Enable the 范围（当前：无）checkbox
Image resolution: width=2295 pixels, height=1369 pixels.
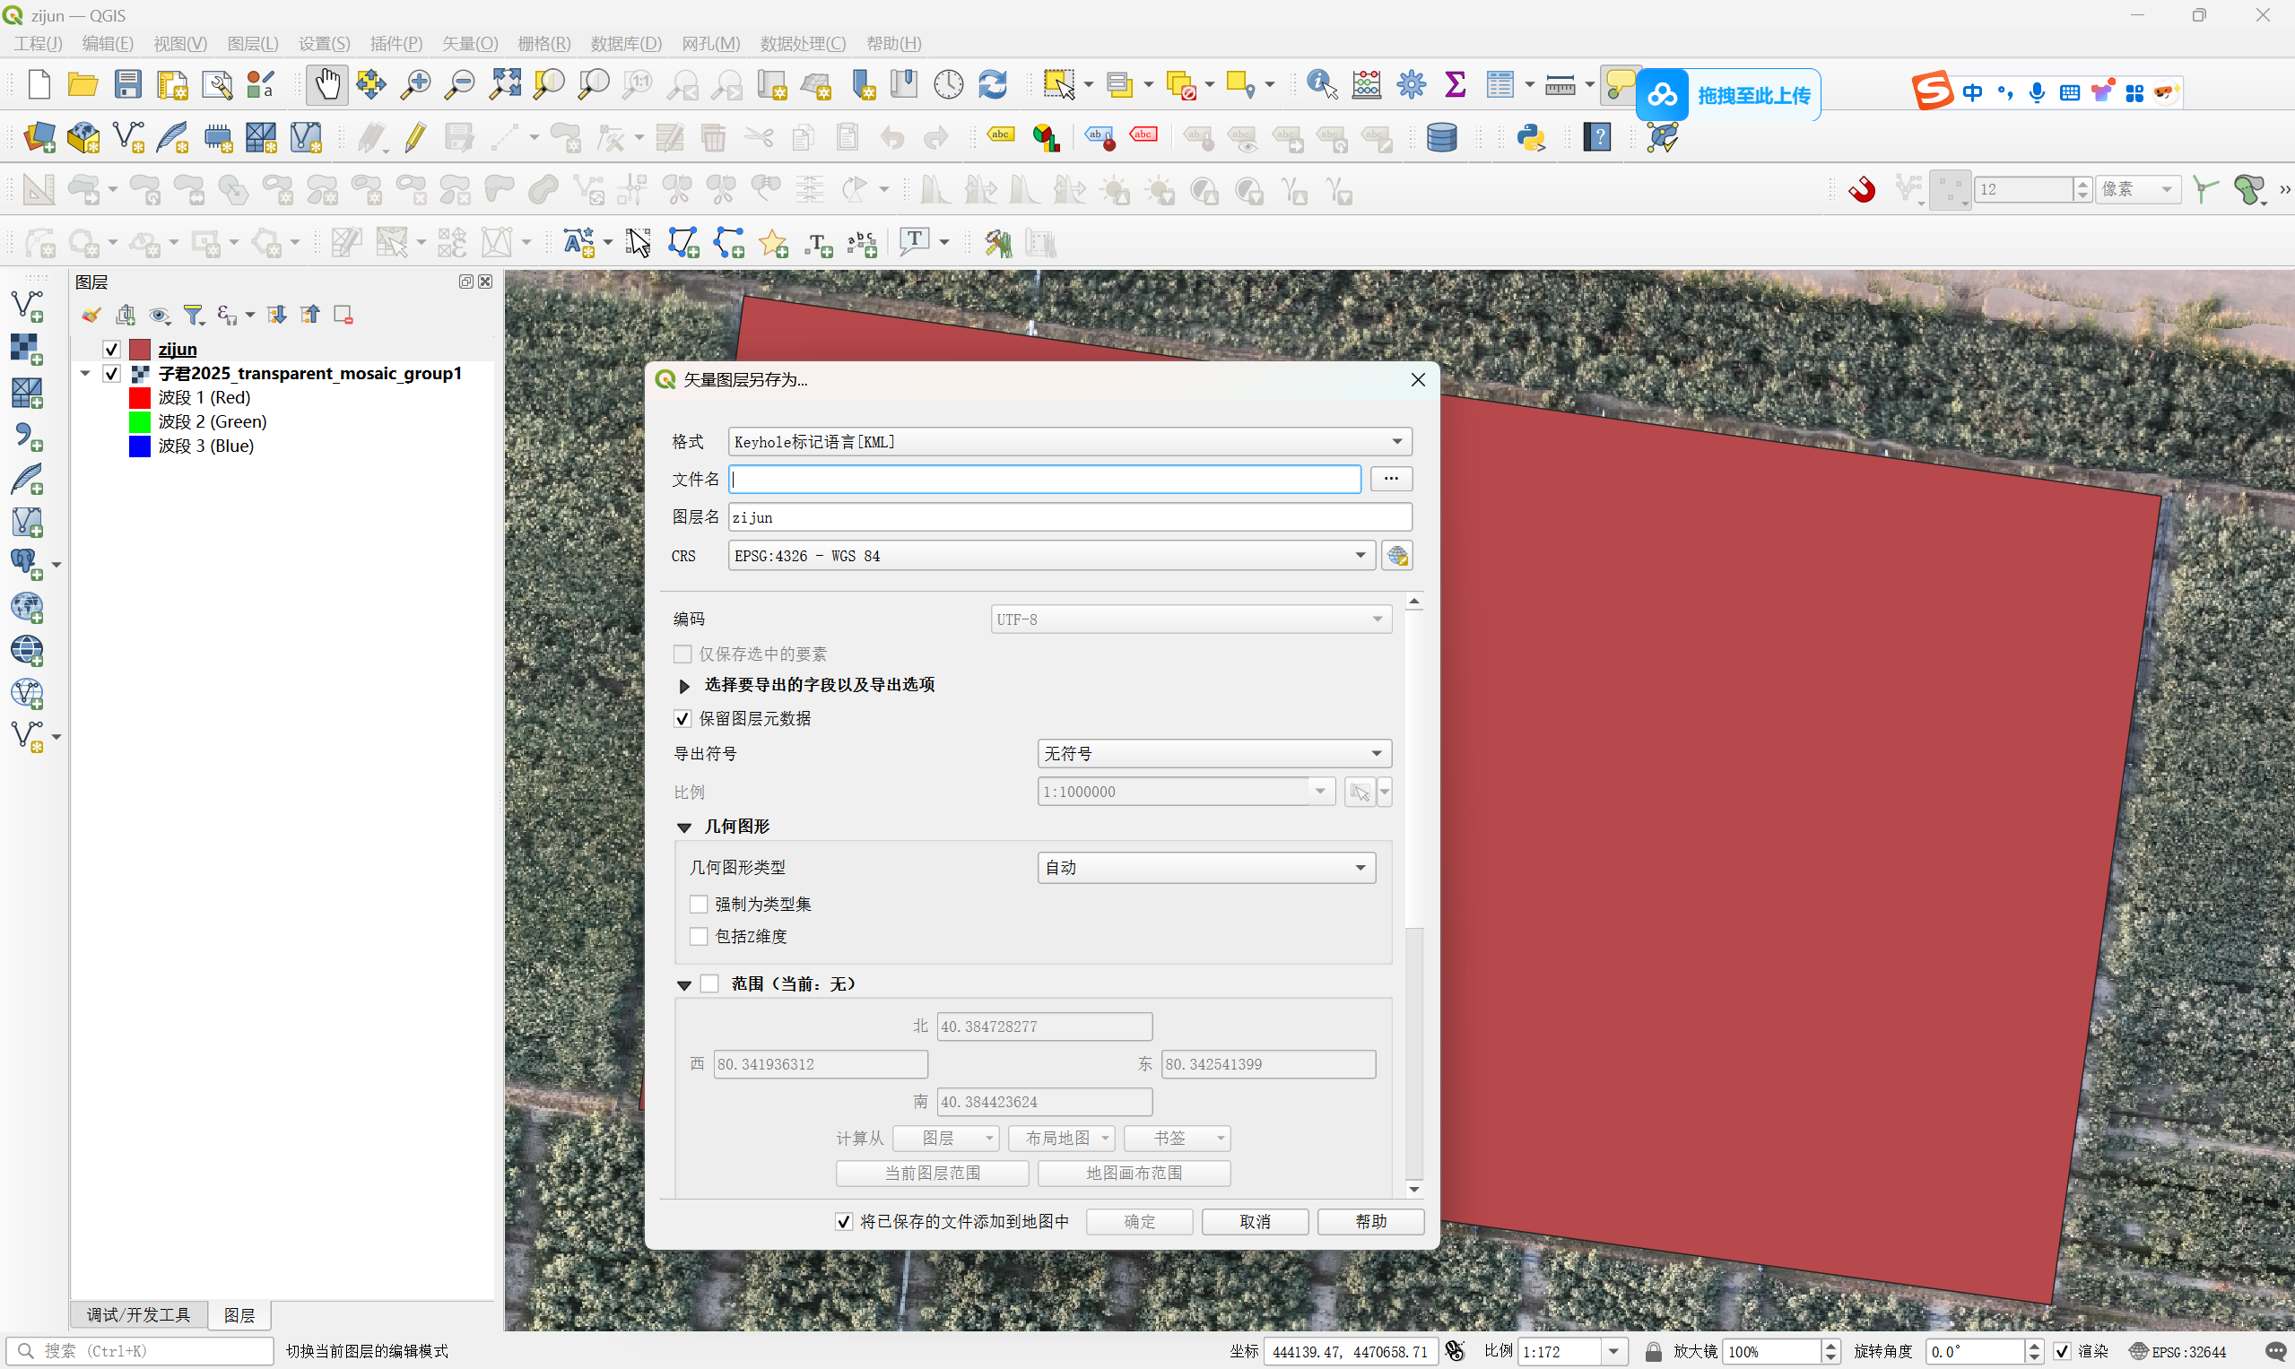(709, 984)
